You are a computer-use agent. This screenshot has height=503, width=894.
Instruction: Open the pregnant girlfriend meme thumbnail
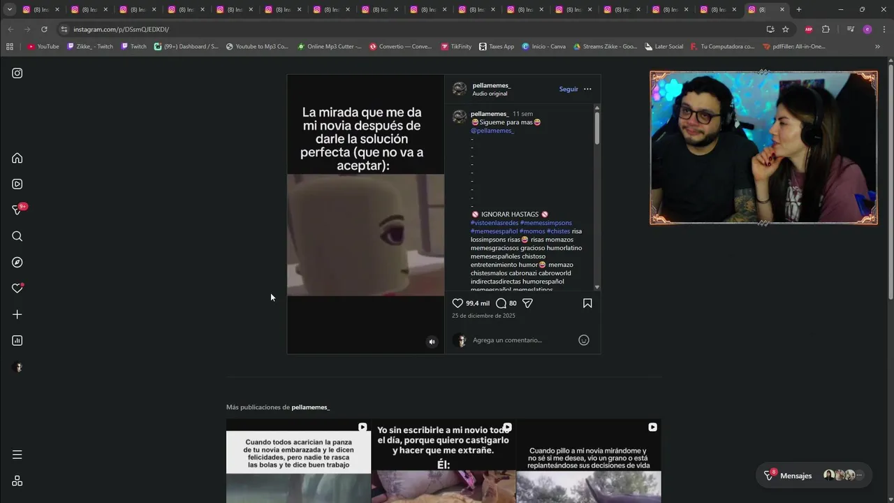(x=298, y=461)
